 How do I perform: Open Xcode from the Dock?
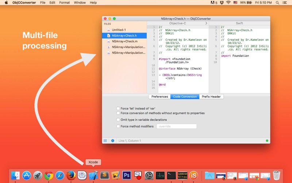click(93, 176)
